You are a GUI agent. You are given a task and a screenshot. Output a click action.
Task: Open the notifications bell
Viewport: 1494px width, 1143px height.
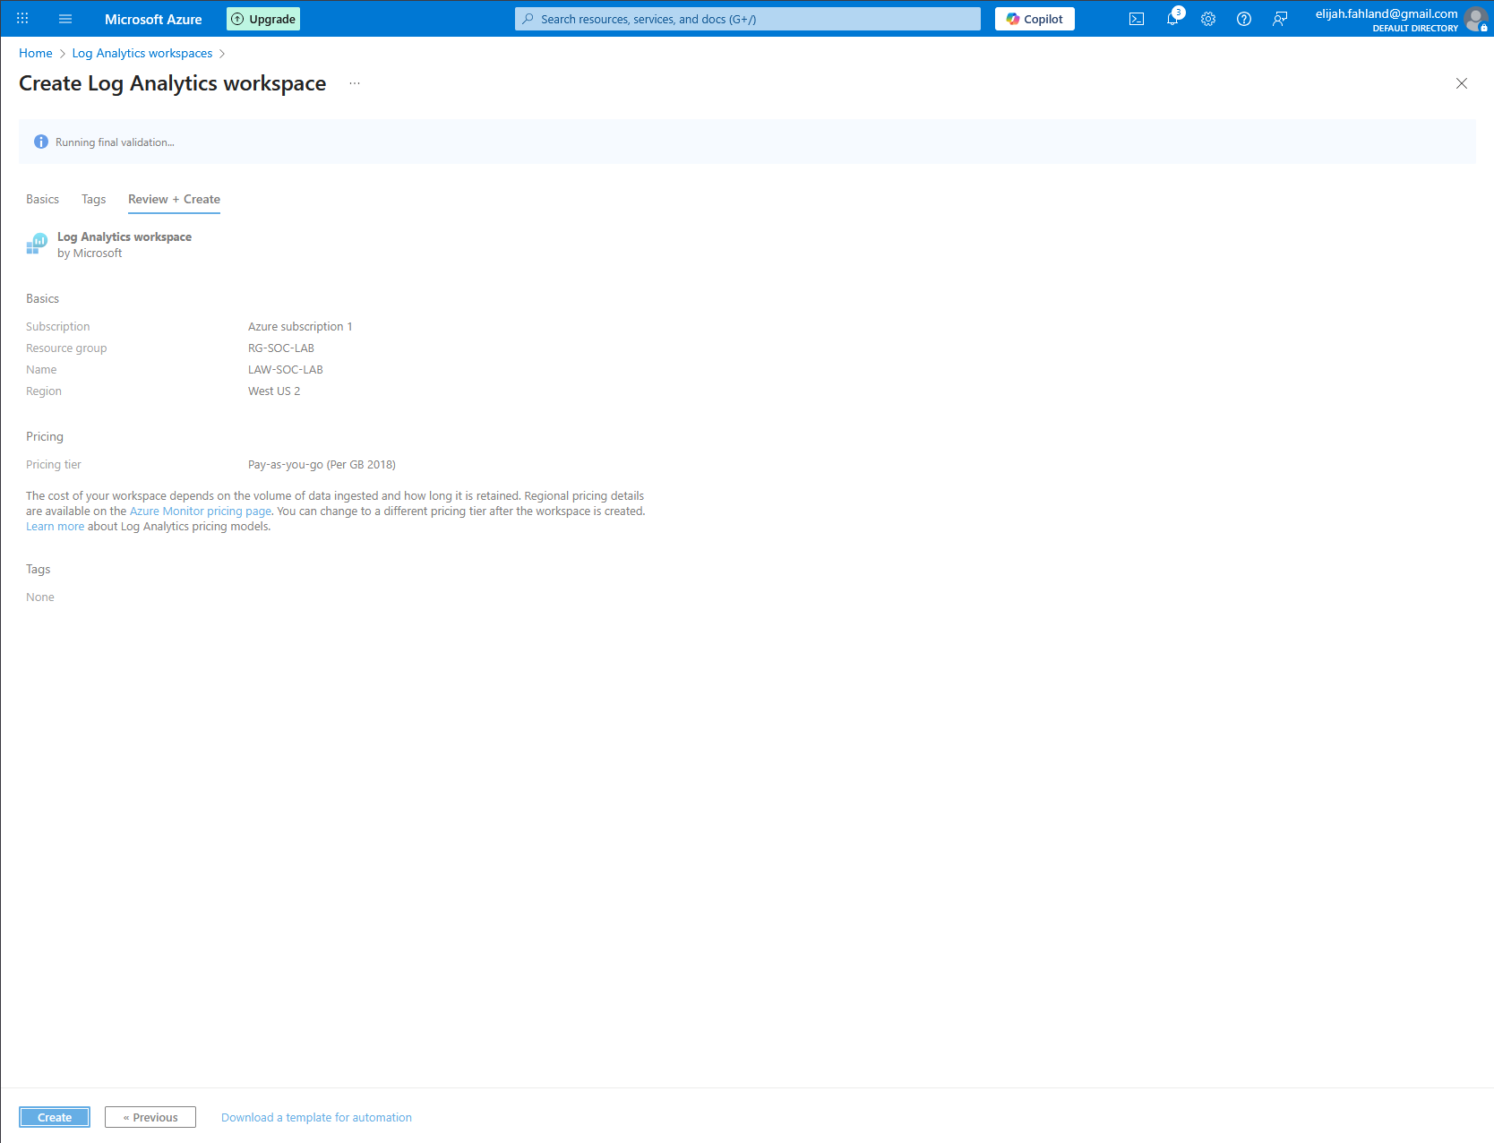(1172, 19)
